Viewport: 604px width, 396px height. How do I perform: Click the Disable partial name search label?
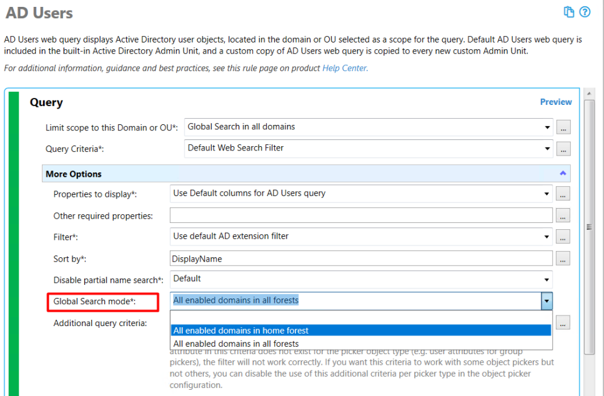pyautogui.click(x=108, y=280)
